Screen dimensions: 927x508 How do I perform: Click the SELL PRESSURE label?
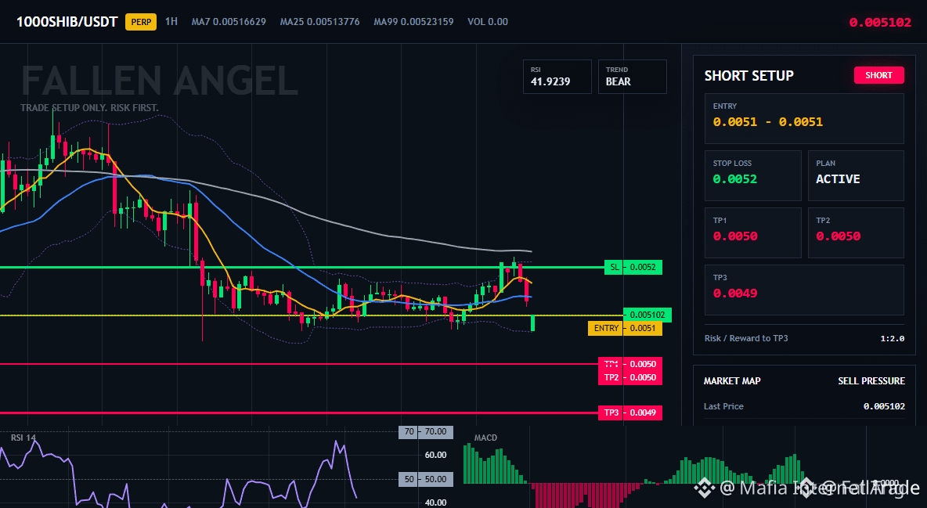[871, 381]
